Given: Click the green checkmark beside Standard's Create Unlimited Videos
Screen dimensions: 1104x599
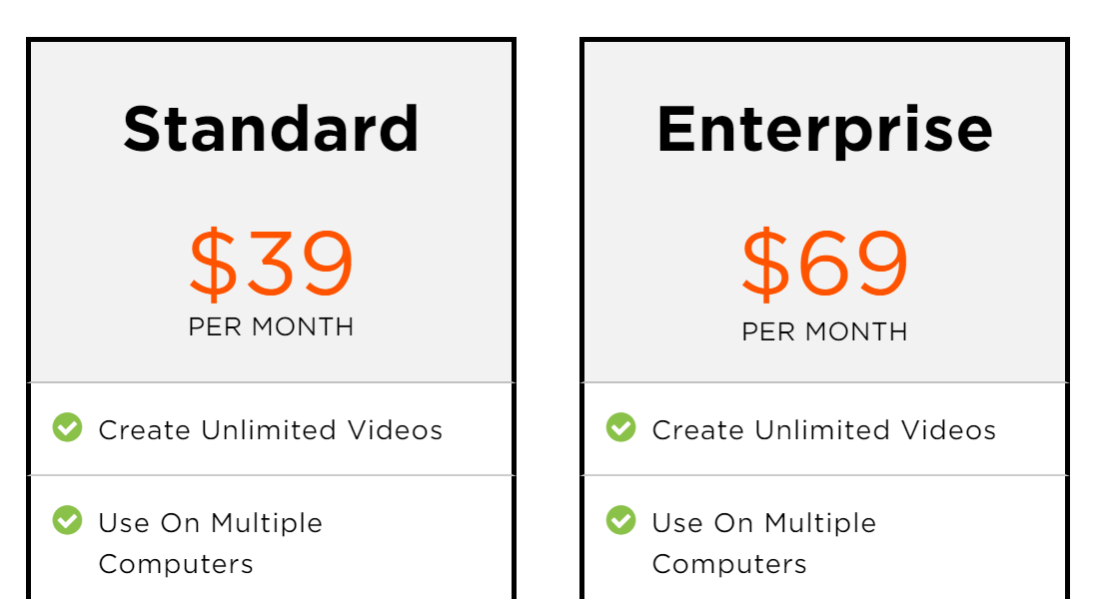Looking at the screenshot, I should click(x=67, y=428).
